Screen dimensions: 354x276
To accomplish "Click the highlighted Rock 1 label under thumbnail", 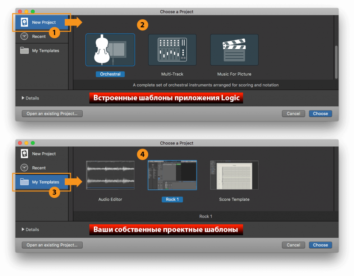I will point(172,199).
